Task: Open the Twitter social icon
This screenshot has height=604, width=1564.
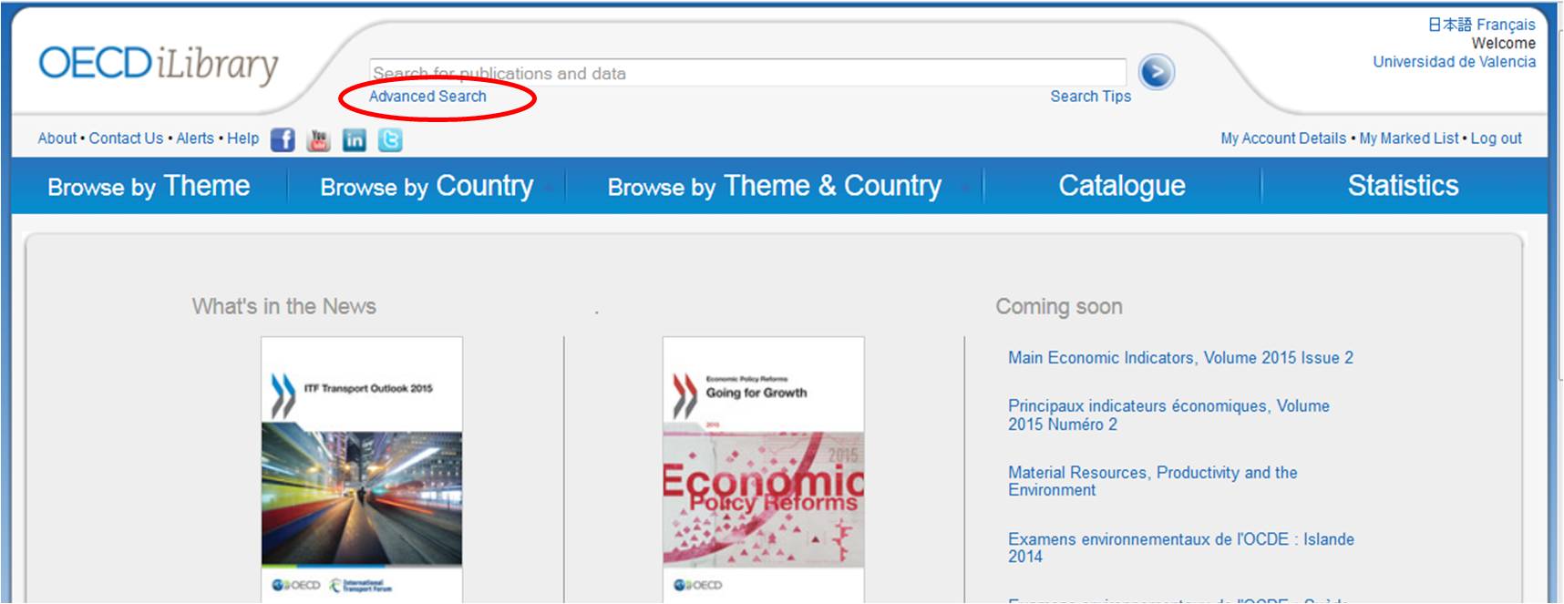Action: click(390, 139)
